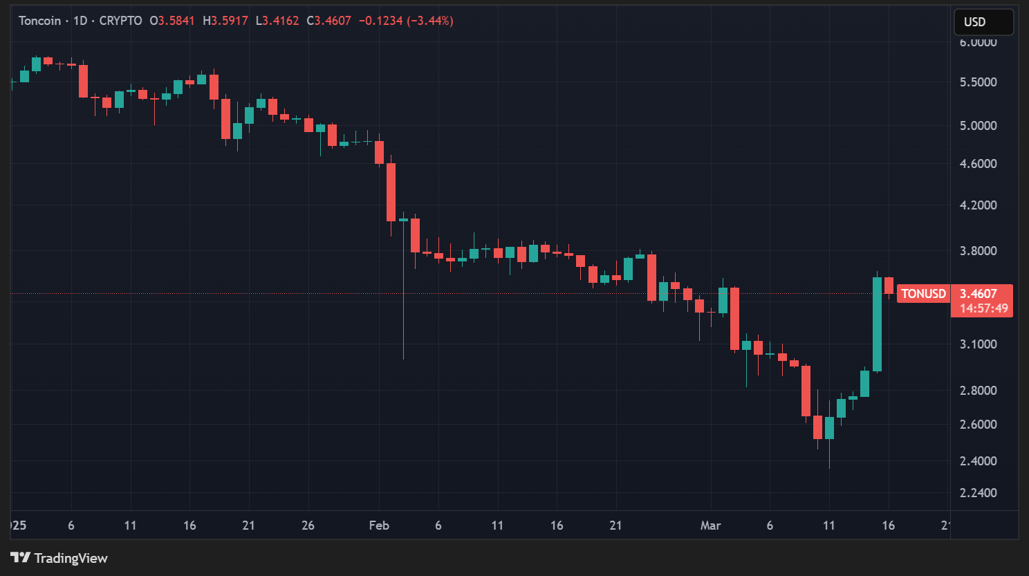Click the TradingView logo icon
The image size is (1029, 576).
click(20, 557)
